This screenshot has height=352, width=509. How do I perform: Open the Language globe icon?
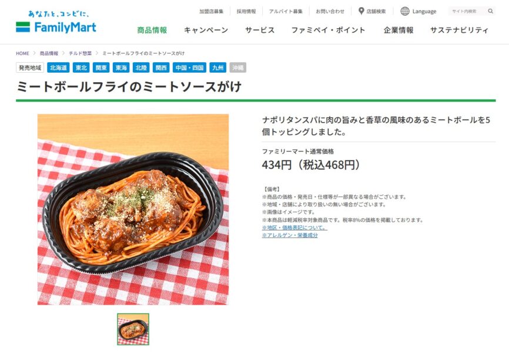click(x=405, y=11)
